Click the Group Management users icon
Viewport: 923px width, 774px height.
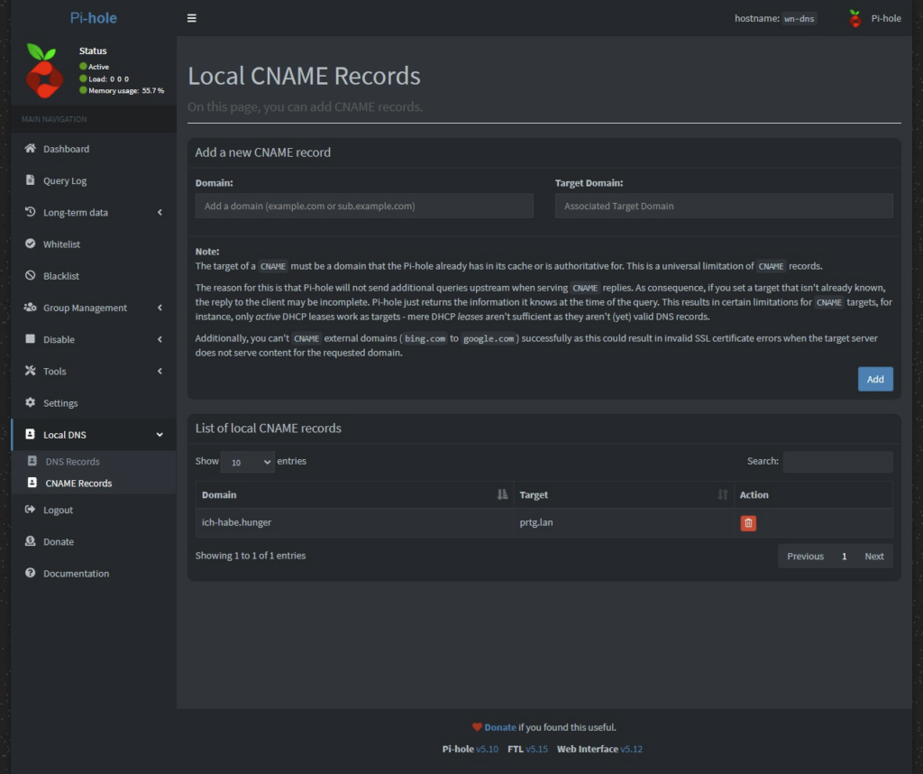[30, 308]
